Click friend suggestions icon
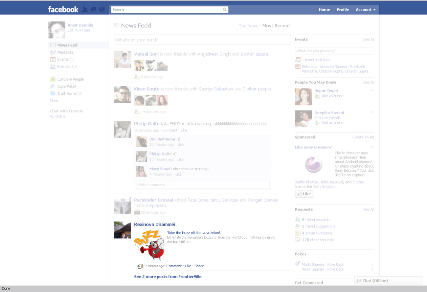The image size is (427, 292). [x=298, y=226]
